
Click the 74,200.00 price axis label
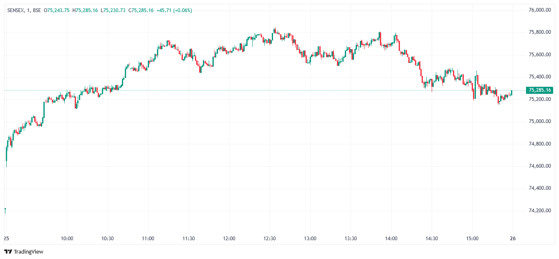click(539, 211)
